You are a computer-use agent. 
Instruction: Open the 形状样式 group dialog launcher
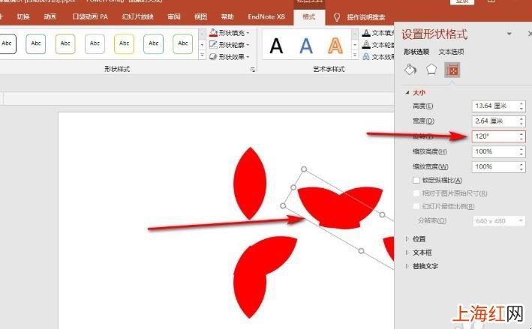point(253,70)
